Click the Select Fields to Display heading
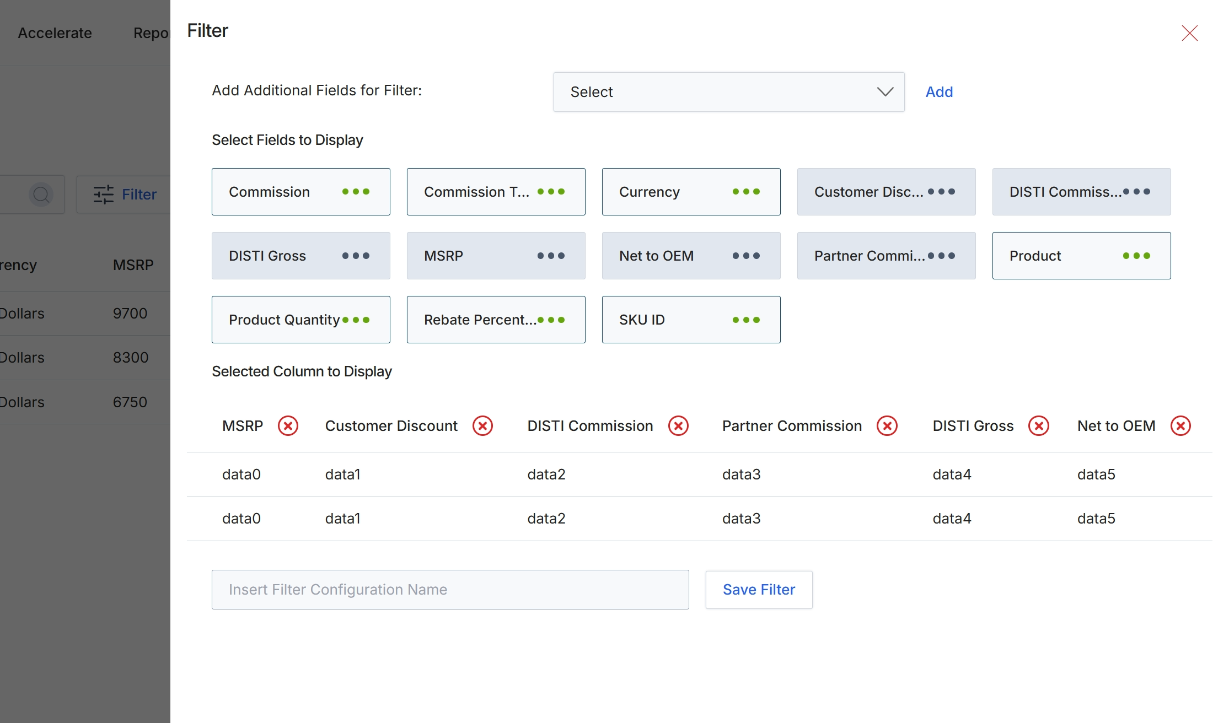Viewport: 1229px width, 723px height. 287,140
